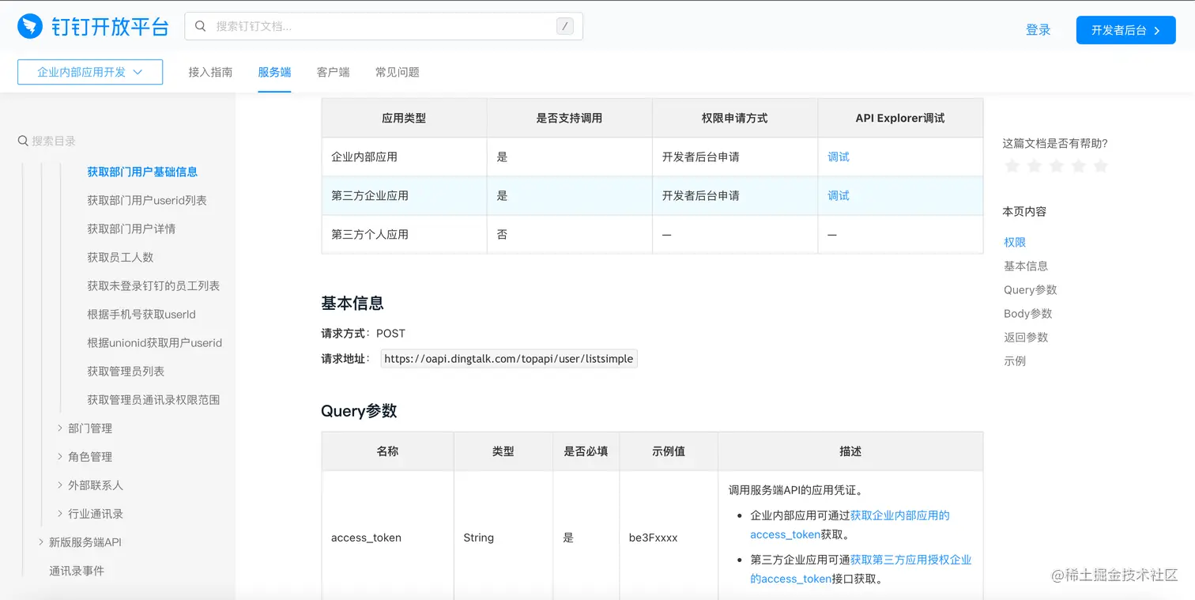Select 通讯录事件 in sidebar
Viewport: 1195px width, 600px height.
(x=77, y=570)
